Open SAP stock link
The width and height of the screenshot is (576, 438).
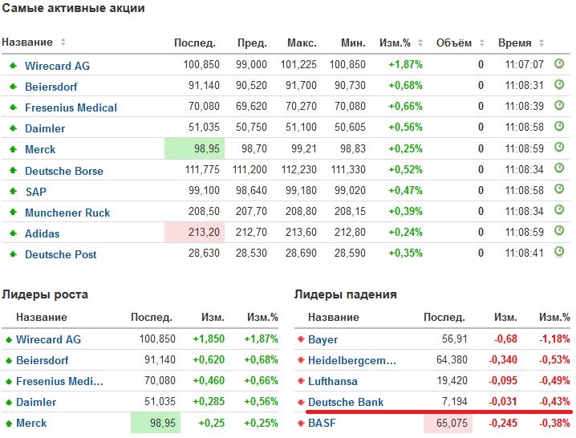coord(35,192)
